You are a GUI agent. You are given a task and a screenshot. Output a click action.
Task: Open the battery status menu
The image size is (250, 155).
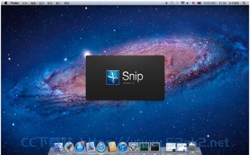199,3
